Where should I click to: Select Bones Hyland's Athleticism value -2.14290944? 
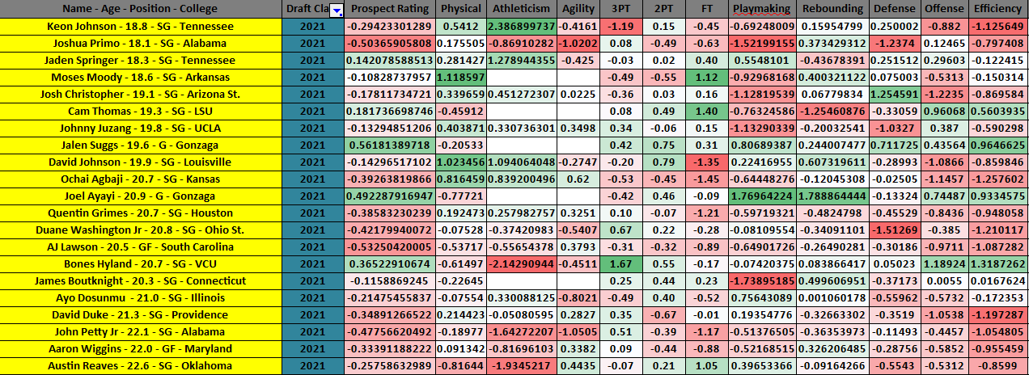click(521, 264)
